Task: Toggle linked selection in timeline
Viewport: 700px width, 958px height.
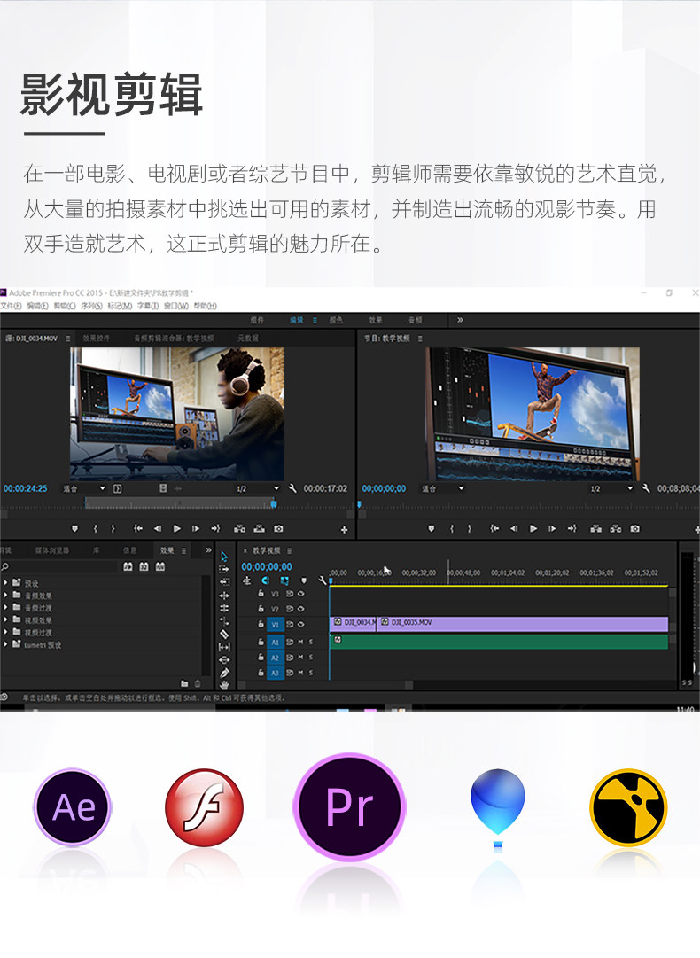Action: click(284, 580)
